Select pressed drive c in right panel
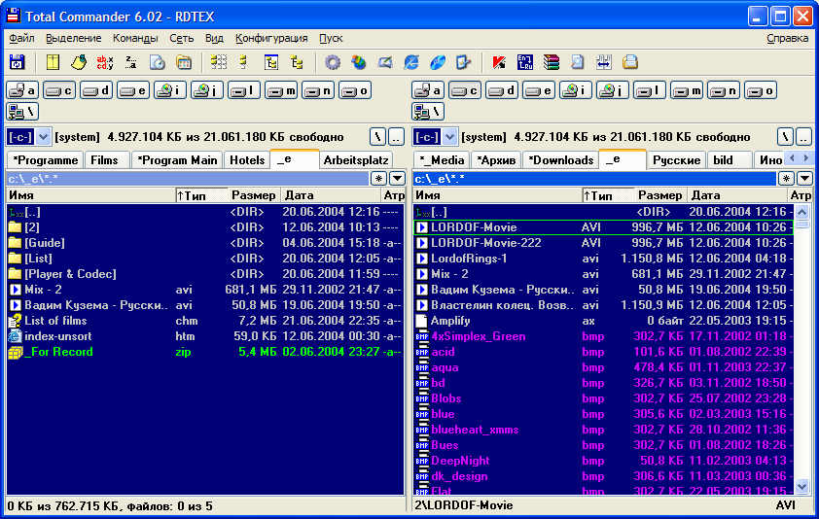Viewport: 819px width, 519px height. [465, 90]
